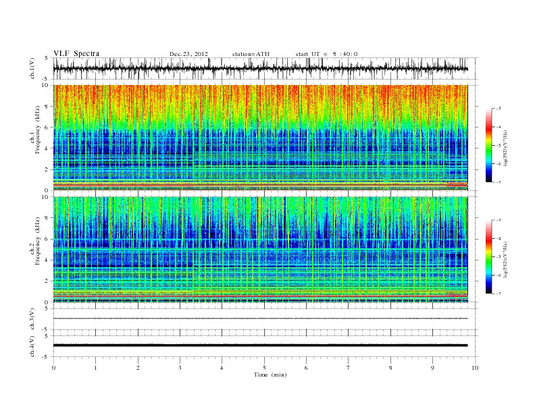
Task: Click the "1" tick on the time axis
Action: pos(95,368)
